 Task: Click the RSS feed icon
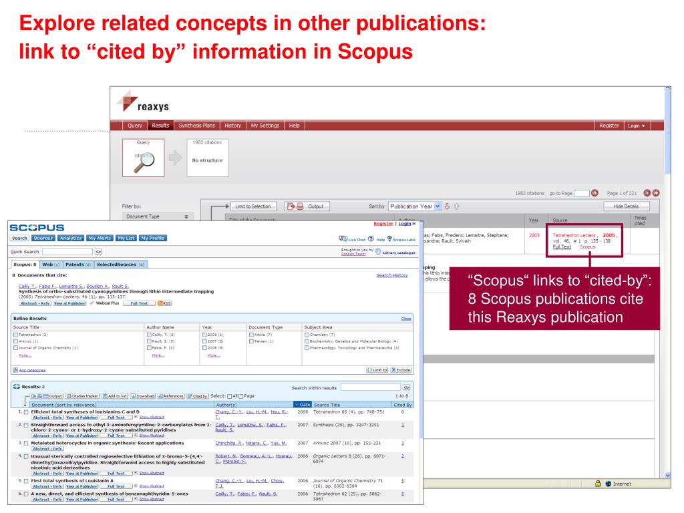[160, 303]
